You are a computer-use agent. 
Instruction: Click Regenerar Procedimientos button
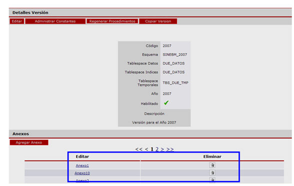click(112, 21)
